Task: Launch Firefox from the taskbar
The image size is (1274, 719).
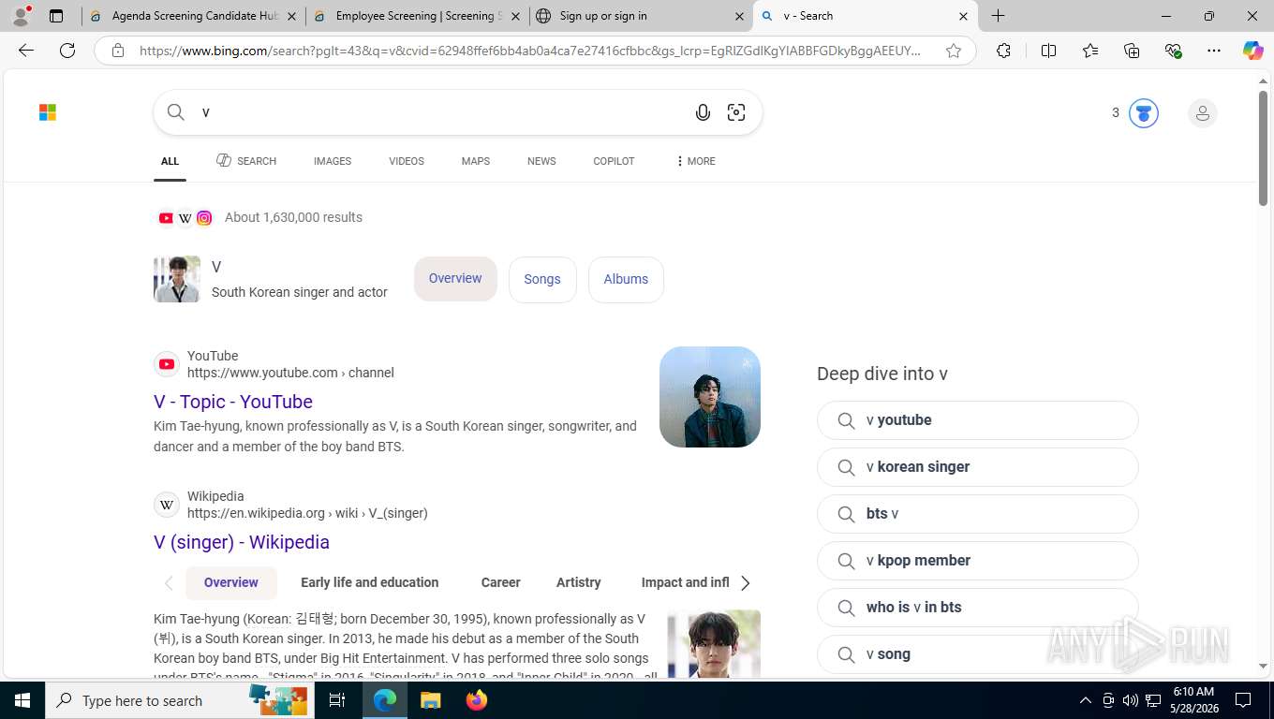Action: click(x=477, y=700)
